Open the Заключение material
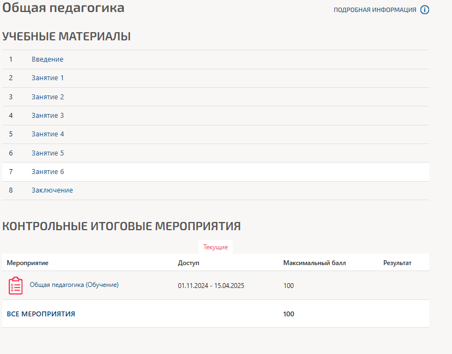This screenshot has height=354, width=452. (x=52, y=190)
